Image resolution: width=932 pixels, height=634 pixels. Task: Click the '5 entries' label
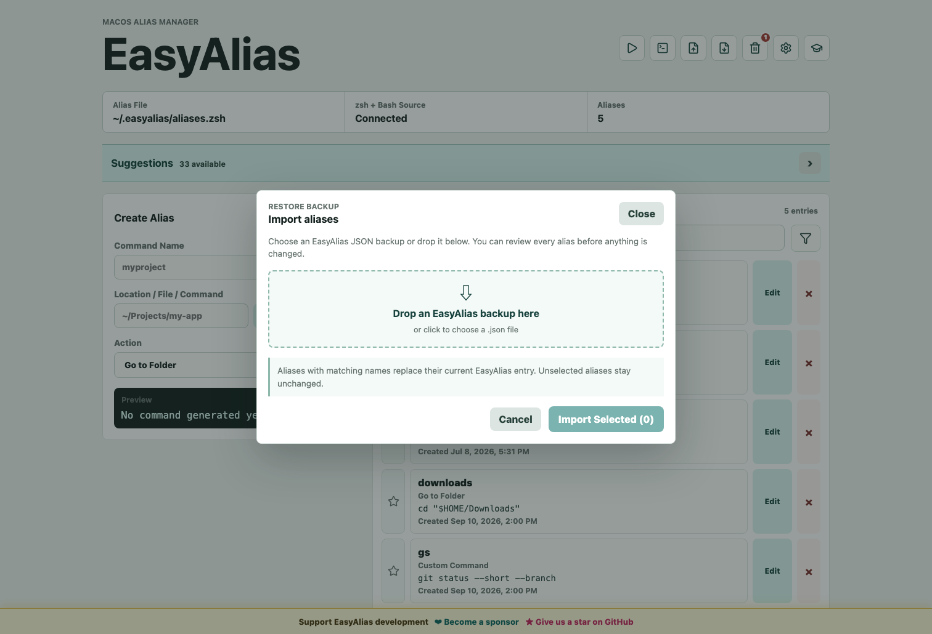point(801,211)
